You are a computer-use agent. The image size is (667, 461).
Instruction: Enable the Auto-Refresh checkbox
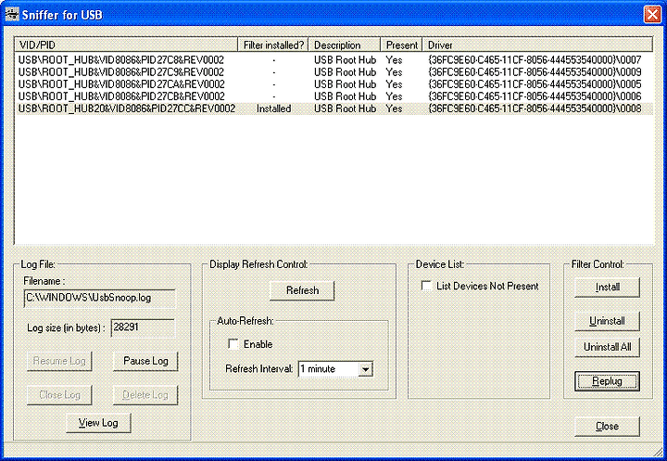click(233, 344)
